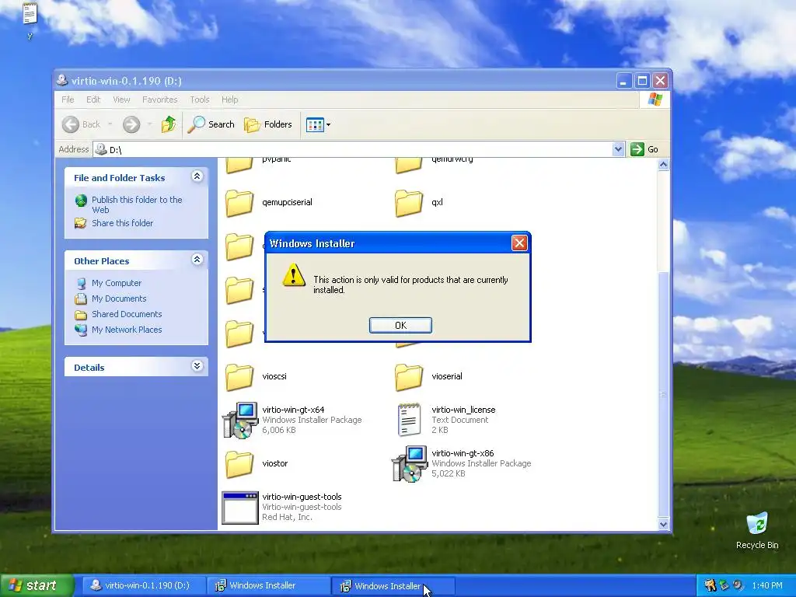Open the View menu
The height and width of the screenshot is (597, 796).
coord(121,99)
